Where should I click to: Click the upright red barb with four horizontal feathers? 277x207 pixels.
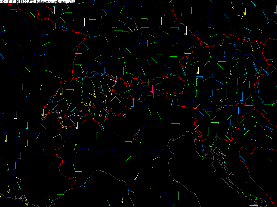175,91
